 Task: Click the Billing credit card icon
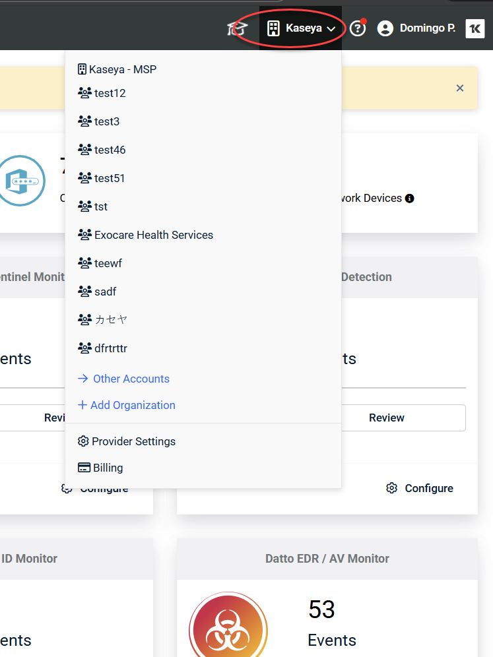pos(84,468)
